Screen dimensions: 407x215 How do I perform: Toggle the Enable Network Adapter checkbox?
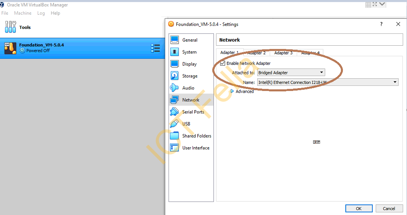pyautogui.click(x=222, y=63)
